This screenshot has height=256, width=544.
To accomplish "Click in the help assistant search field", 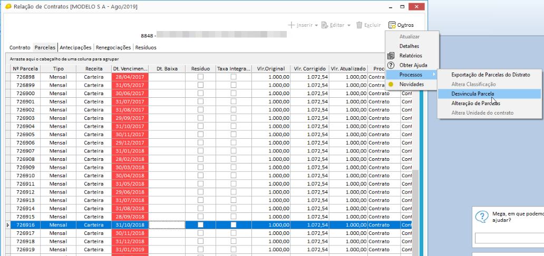I will [509, 238].
